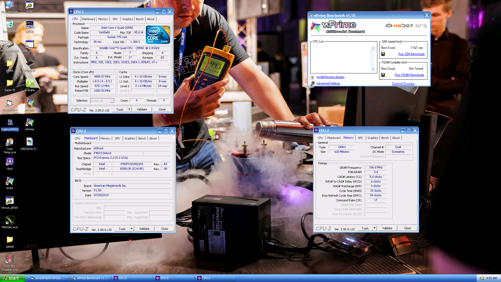Open the Wakaka desktop icon

pyautogui.click(x=29, y=85)
